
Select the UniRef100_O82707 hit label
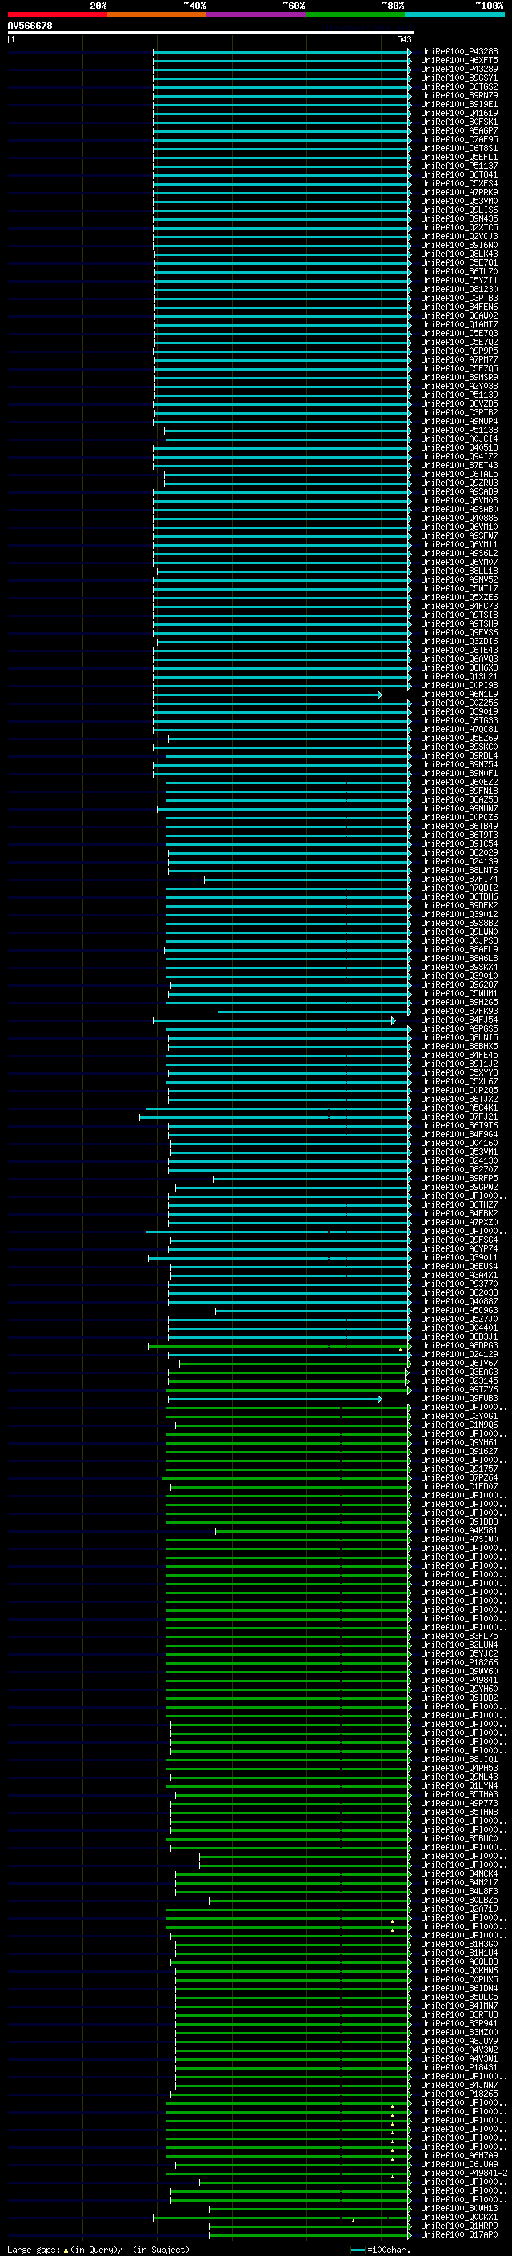(458, 1169)
